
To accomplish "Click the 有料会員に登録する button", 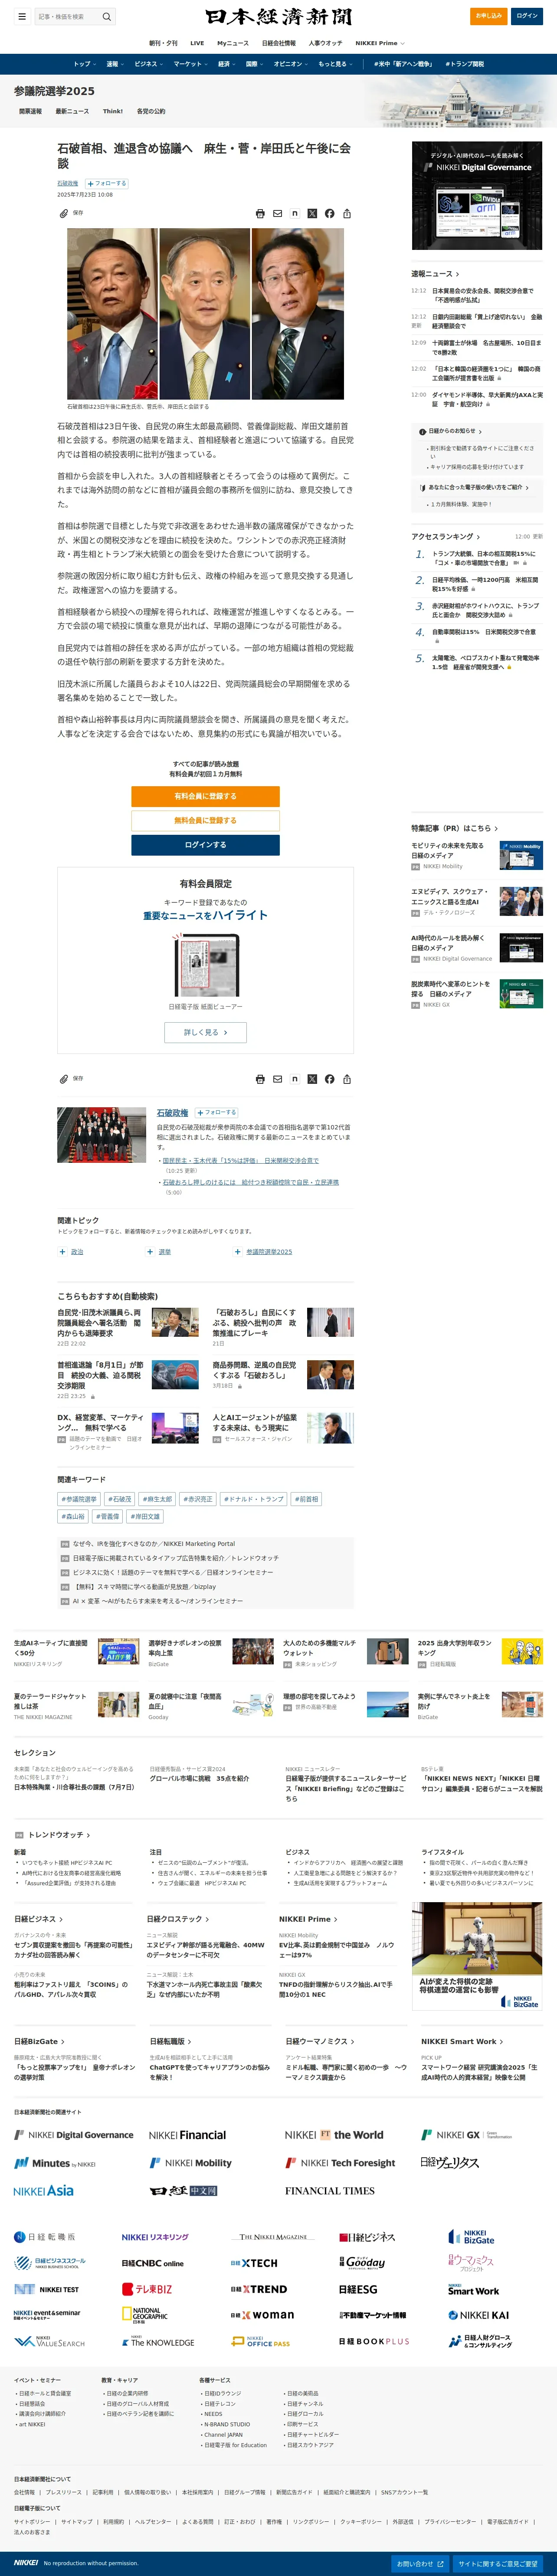I will pyautogui.click(x=205, y=796).
